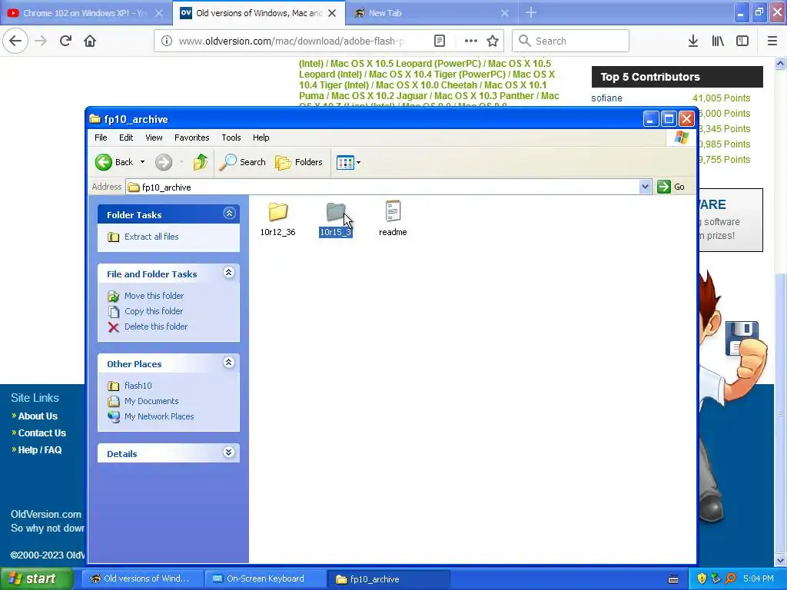Show site information icon in URL bar
This screenshot has width=787, height=590.
coord(167,41)
